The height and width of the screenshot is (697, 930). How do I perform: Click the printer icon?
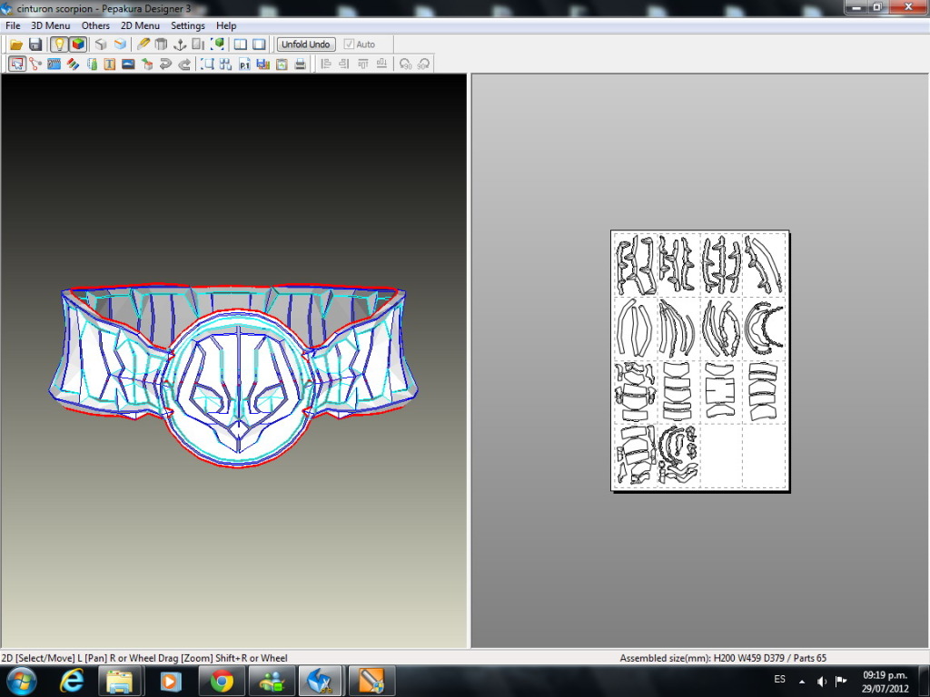pos(301,64)
